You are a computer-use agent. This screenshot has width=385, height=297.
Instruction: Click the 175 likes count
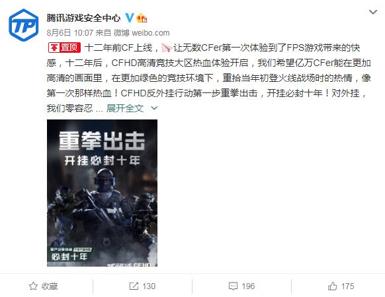347,286
